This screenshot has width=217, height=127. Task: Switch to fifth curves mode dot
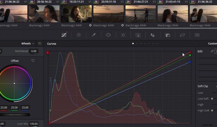(x=149, y=43)
